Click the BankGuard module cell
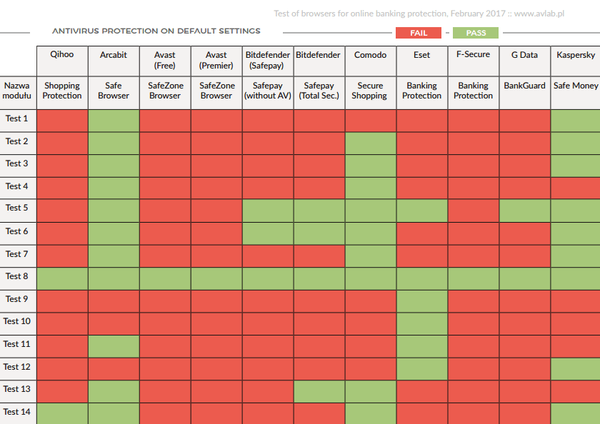The height and width of the screenshot is (424, 600). (524, 86)
